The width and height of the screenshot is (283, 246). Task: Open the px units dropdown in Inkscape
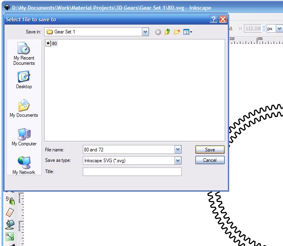coord(279,29)
